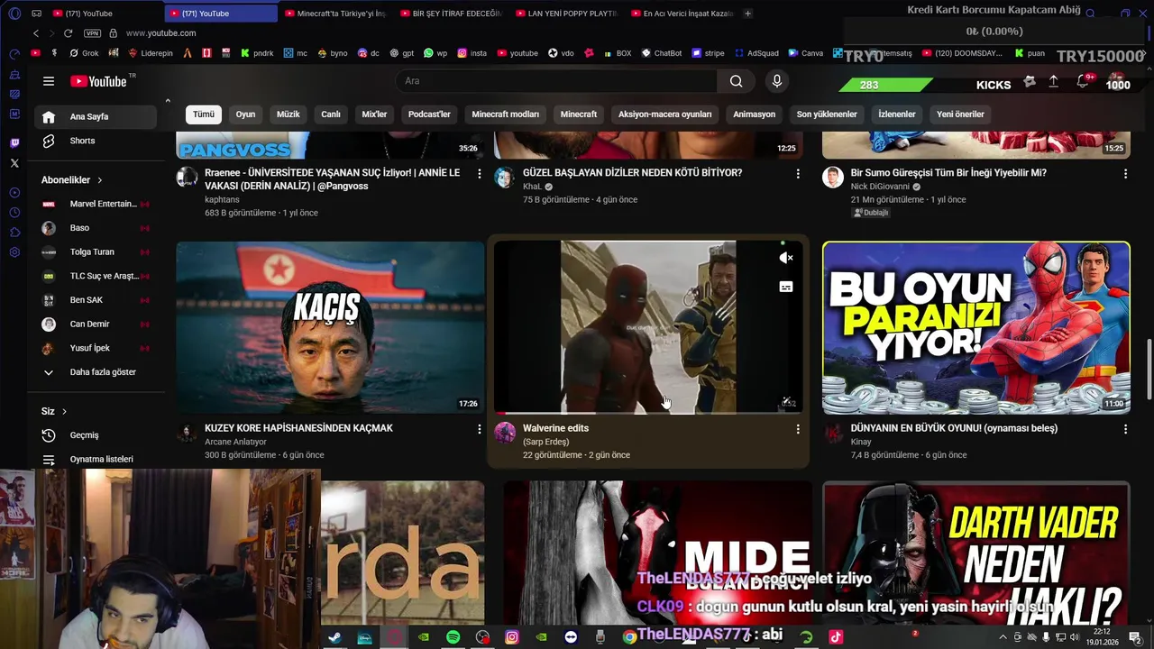Click the address bar showing www.youtube.com
Viewport: 1154px width, 649px height.
[x=160, y=33]
